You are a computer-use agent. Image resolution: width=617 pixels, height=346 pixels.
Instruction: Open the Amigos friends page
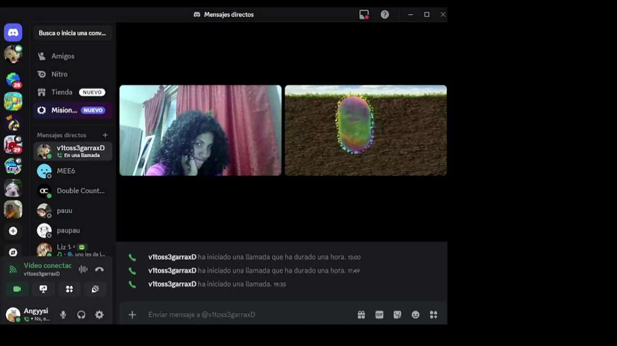coord(73,56)
